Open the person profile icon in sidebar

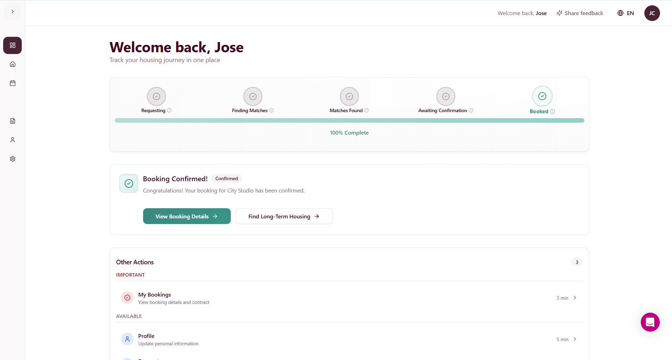(13, 140)
